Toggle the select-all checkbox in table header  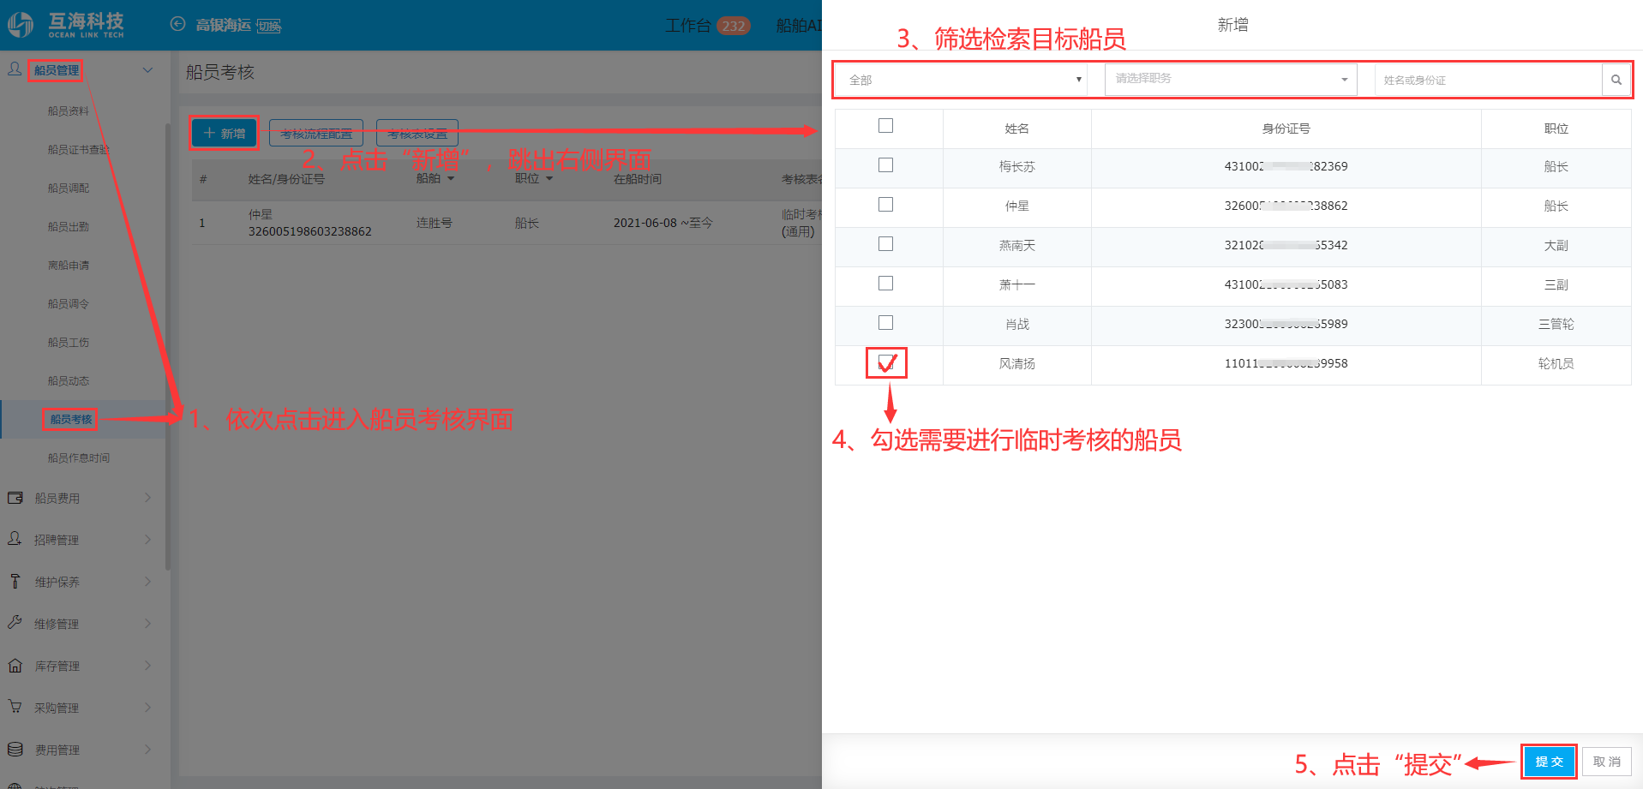(x=886, y=126)
